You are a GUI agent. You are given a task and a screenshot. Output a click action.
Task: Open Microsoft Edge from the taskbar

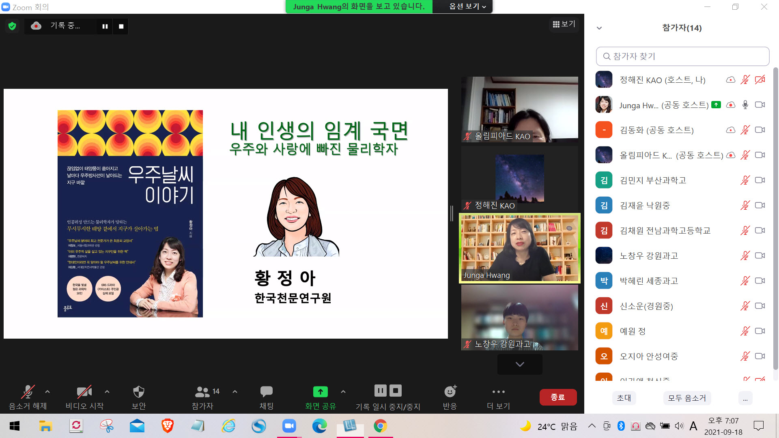tap(319, 426)
